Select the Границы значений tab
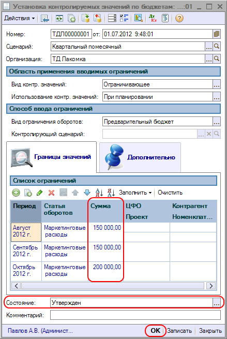This screenshot has width=227, height=339. click(51, 157)
